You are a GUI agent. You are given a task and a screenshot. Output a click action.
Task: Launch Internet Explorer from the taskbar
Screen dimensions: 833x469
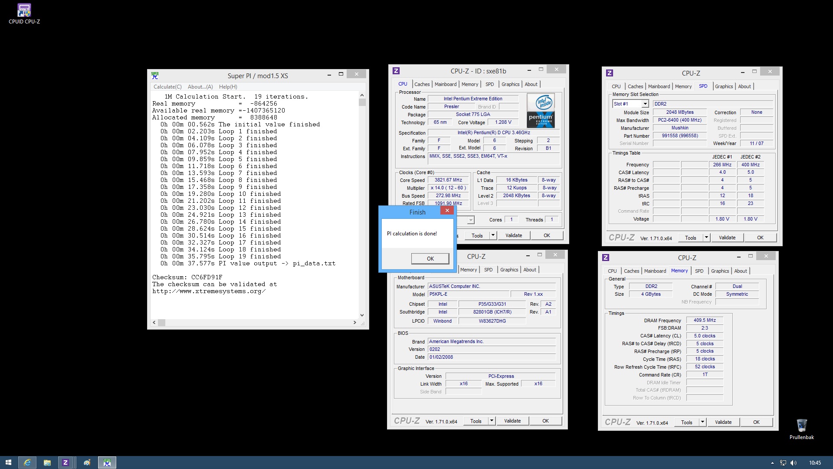pyautogui.click(x=27, y=462)
